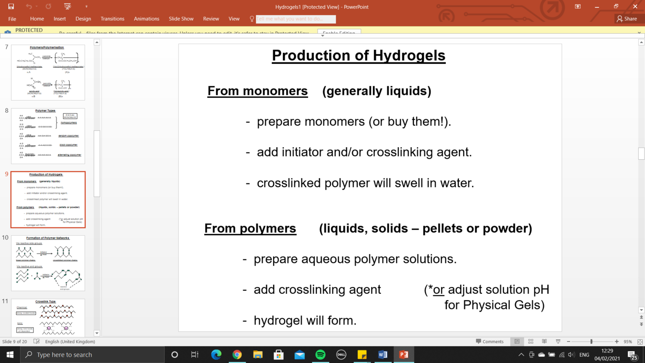645x363 pixels.
Task: Click the zoom in plus button
Action: (616, 342)
